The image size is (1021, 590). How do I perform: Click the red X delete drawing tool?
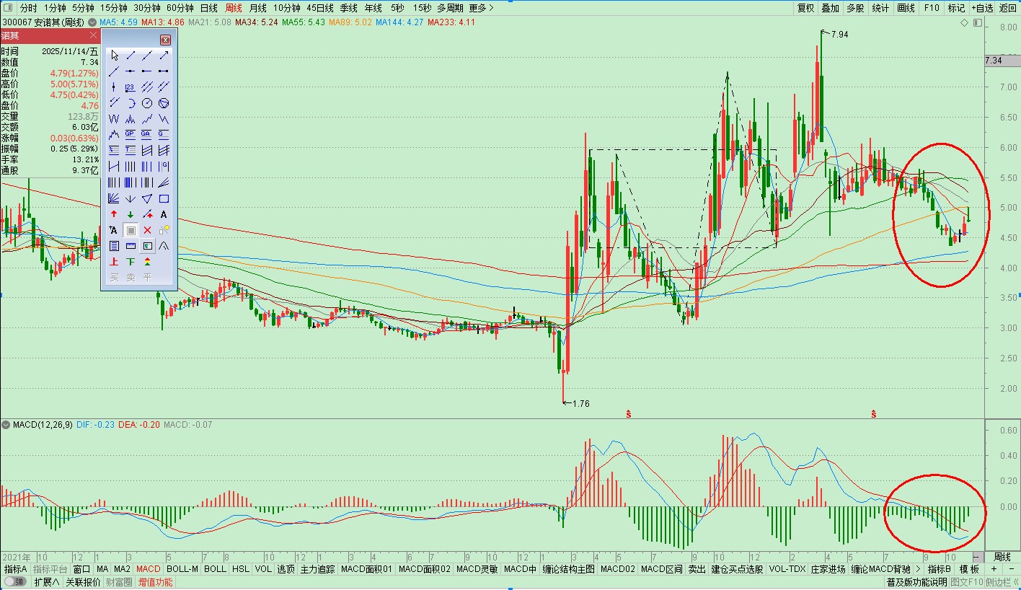[147, 230]
